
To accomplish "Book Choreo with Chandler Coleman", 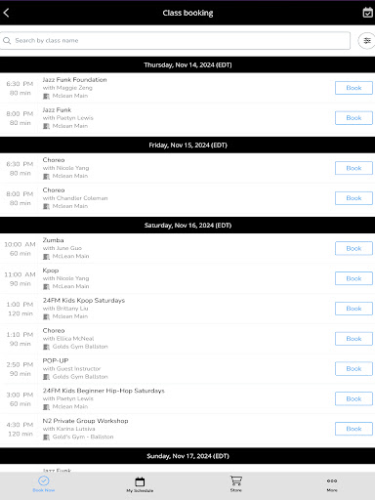I will 354,198.
